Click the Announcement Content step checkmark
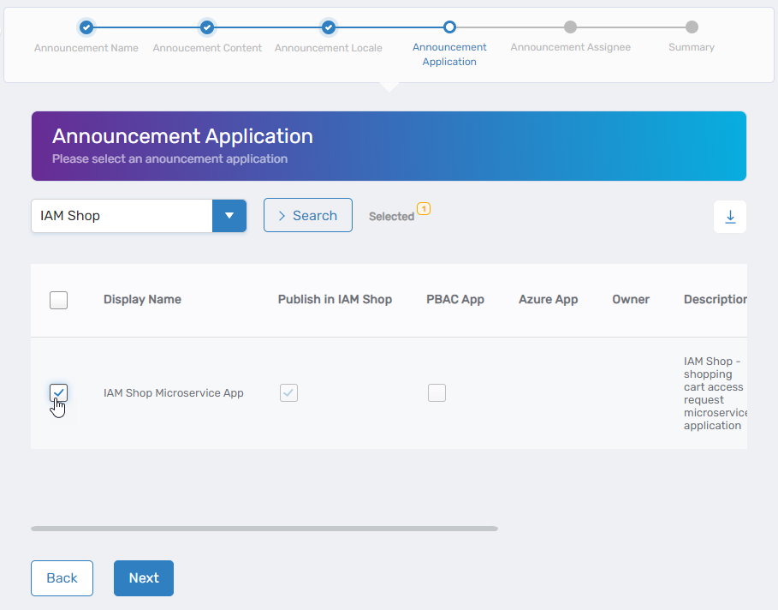This screenshot has width=778, height=610. click(207, 27)
